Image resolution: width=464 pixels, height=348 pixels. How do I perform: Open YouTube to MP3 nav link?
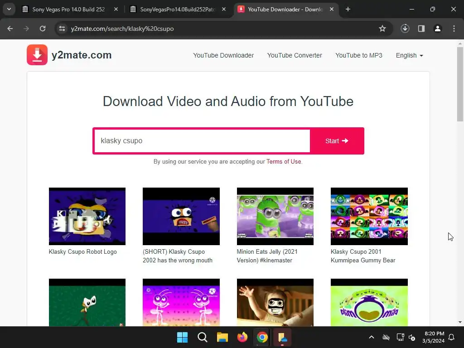359,55
